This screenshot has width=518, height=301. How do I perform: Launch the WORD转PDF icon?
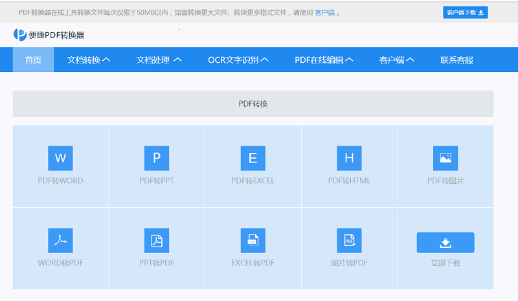pyautogui.click(x=60, y=241)
